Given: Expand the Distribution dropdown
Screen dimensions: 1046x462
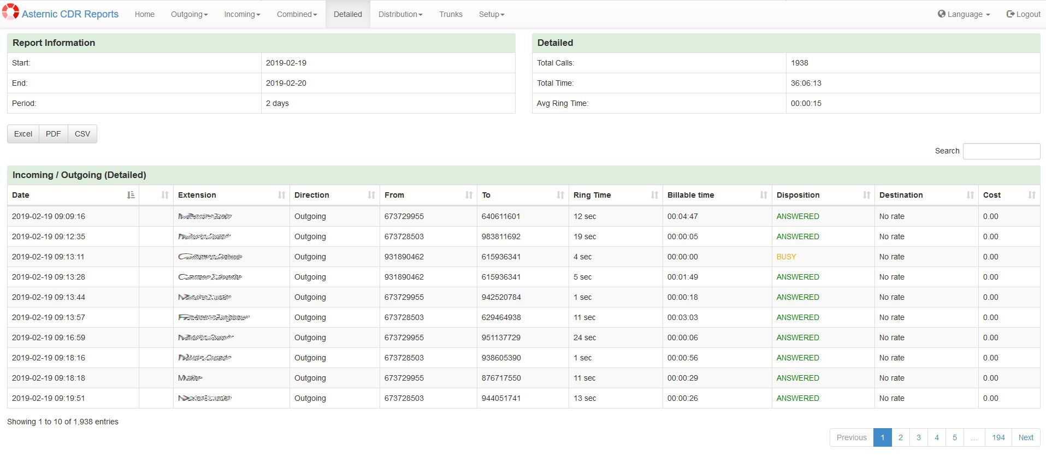Looking at the screenshot, I should click(x=400, y=14).
